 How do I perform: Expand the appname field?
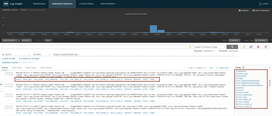pyautogui.click(x=237, y=72)
